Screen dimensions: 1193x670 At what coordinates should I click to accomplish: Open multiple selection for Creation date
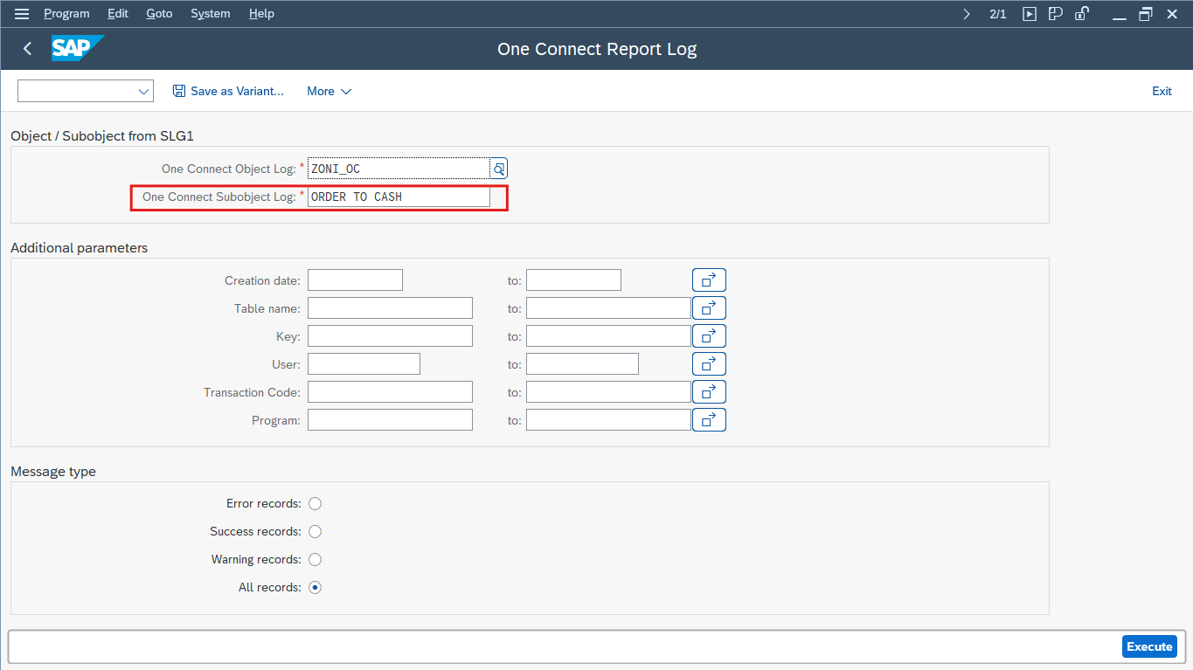(709, 280)
